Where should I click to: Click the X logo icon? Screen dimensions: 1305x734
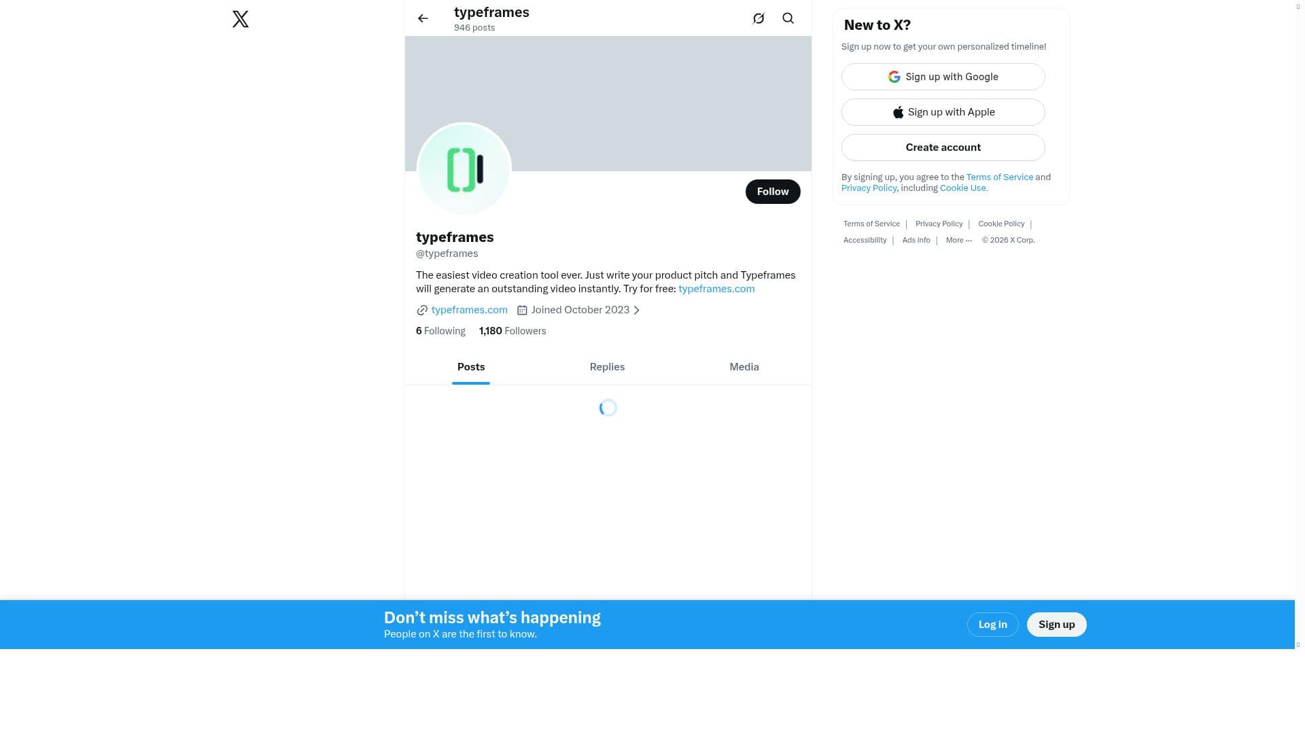[x=241, y=19]
